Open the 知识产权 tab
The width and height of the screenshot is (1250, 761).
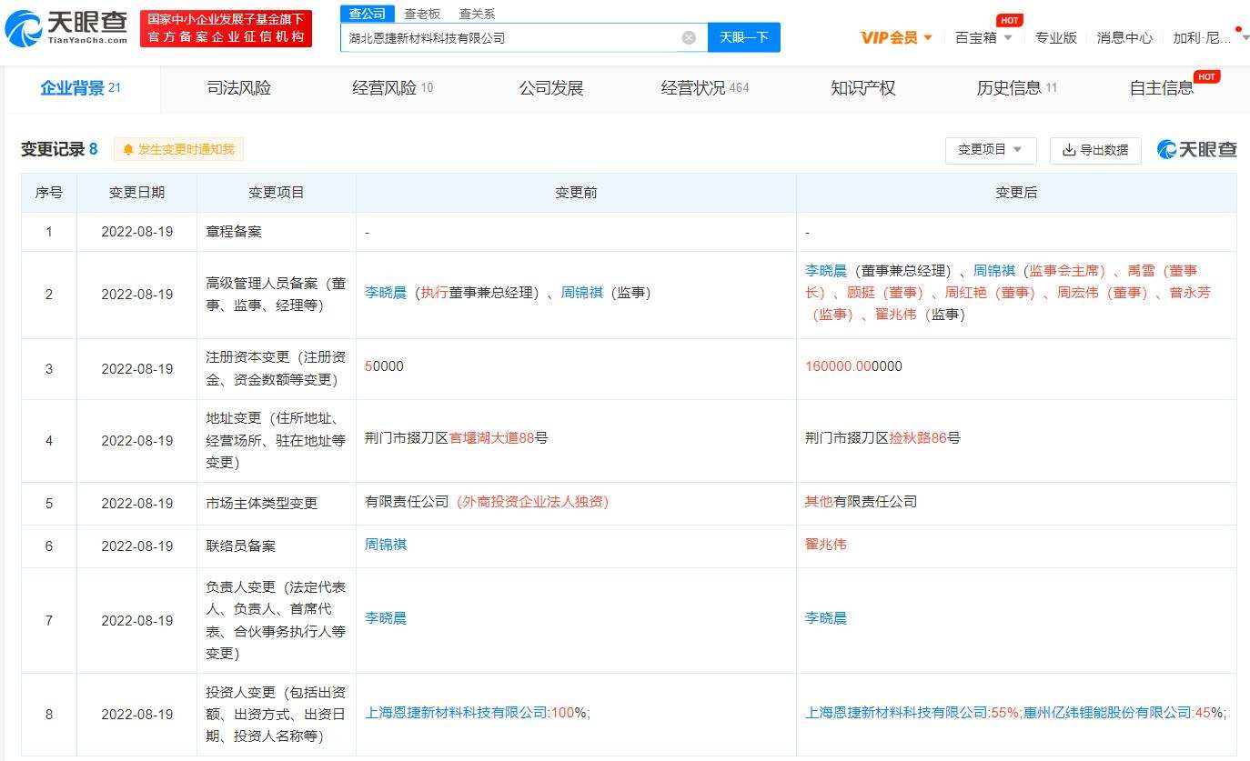point(863,88)
